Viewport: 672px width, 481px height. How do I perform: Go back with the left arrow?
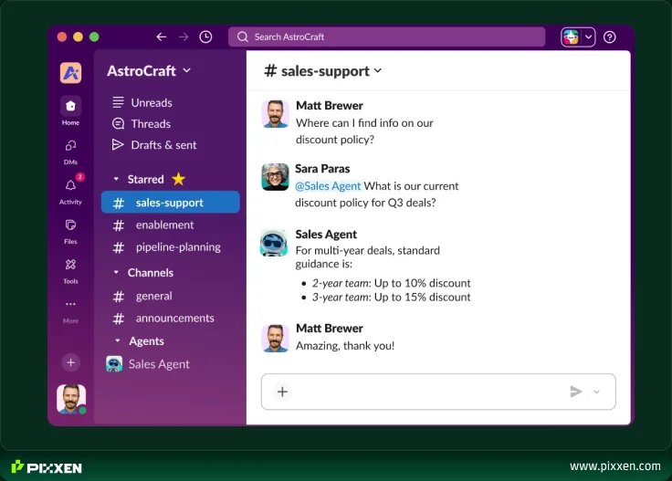coord(161,37)
